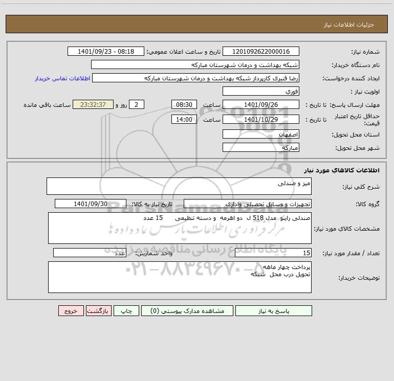Click the label واحد شمارش
Screen dimensions: 394x381
[154, 254]
